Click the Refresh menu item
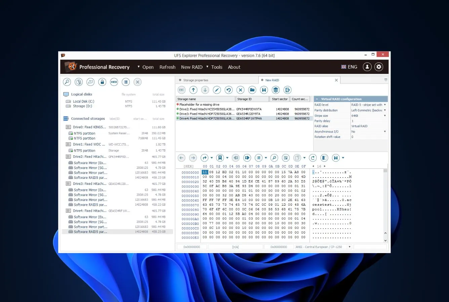Viewport: 449px width, 302px height. pos(167,67)
